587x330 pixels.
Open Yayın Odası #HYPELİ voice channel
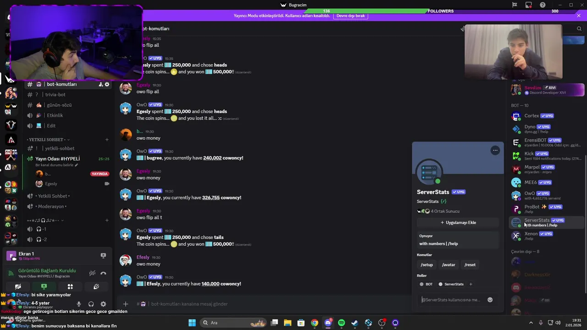click(57, 159)
